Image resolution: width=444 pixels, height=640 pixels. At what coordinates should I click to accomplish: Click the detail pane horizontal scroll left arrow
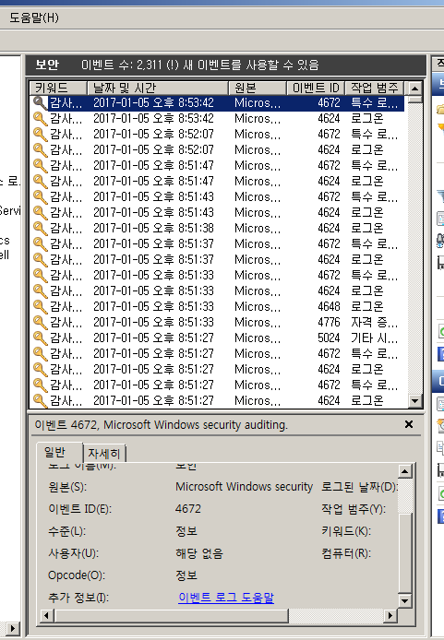(x=46, y=615)
